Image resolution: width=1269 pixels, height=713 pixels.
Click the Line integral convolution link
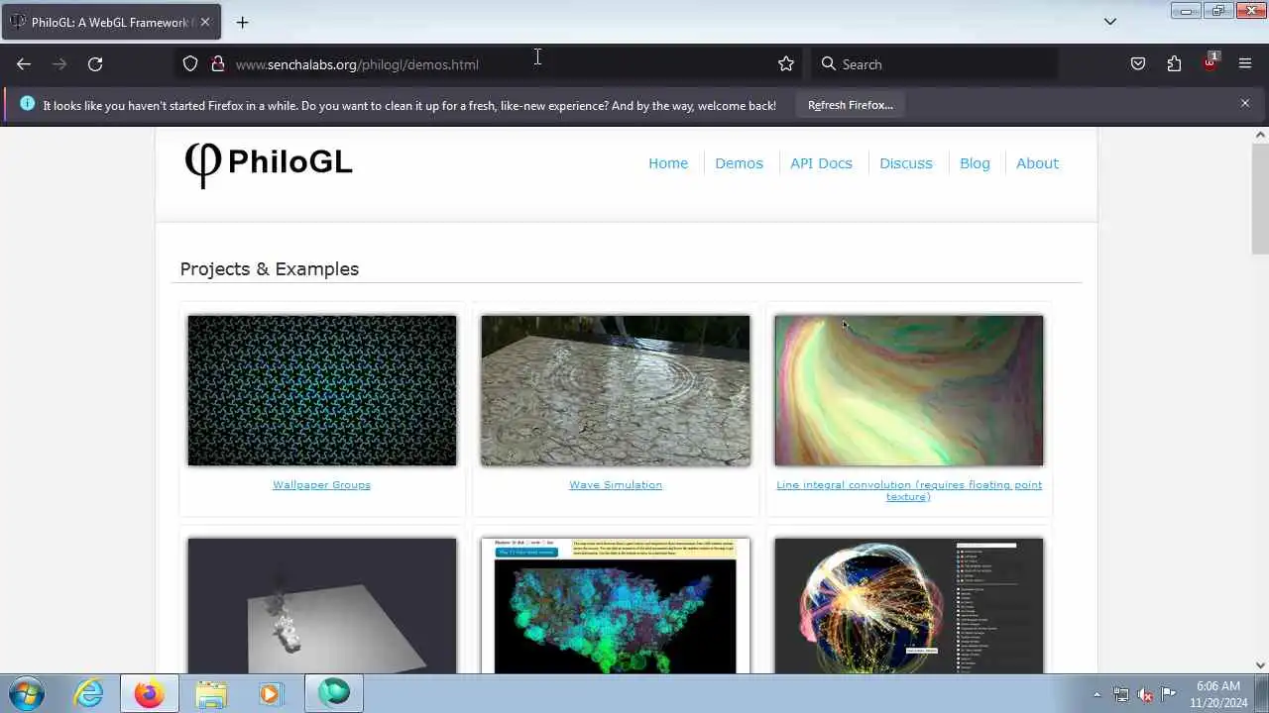click(x=909, y=490)
